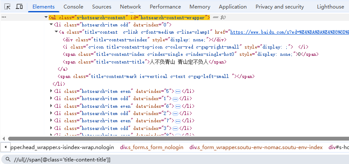Open the Performance tab
Viewport: 349px width, 164px height.
pyautogui.click(x=165, y=7)
